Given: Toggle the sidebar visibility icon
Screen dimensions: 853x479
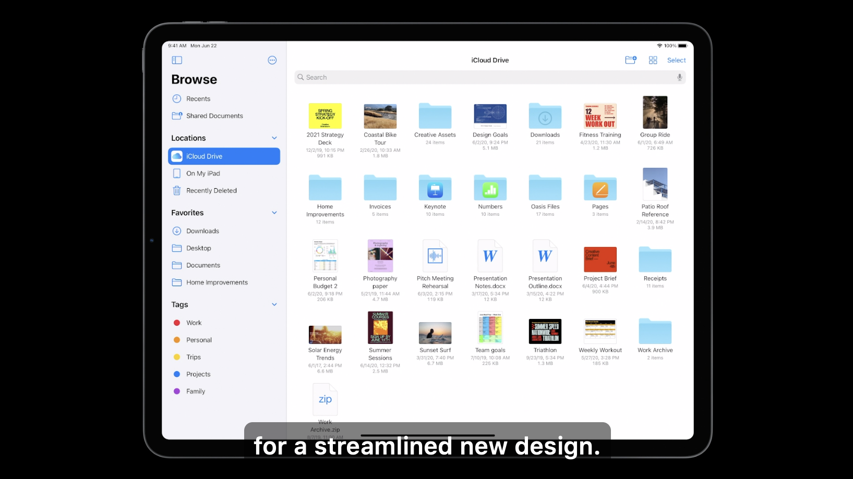Looking at the screenshot, I should (177, 60).
